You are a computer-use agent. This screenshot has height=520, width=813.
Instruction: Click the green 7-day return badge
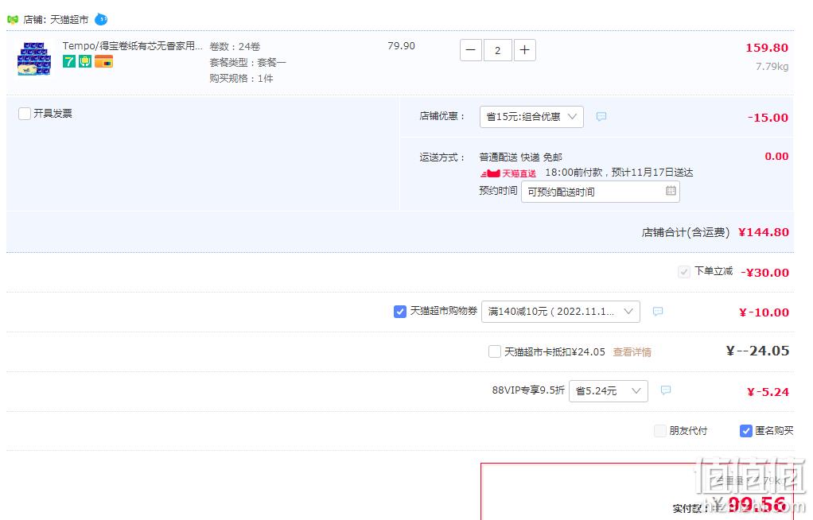coord(69,61)
